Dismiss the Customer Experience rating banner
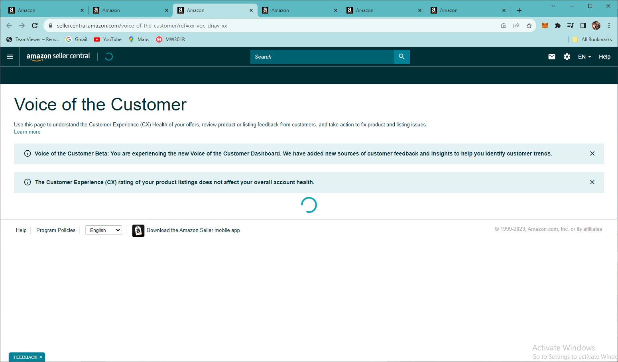Image resolution: width=618 pixels, height=362 pixels. tap(592, 182)
